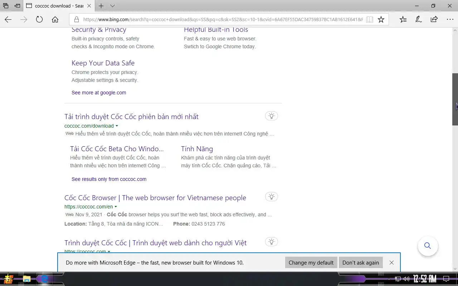458x286 pixels.
Task: Click phone number 0243 5123 776
Action: click(208, 224)
